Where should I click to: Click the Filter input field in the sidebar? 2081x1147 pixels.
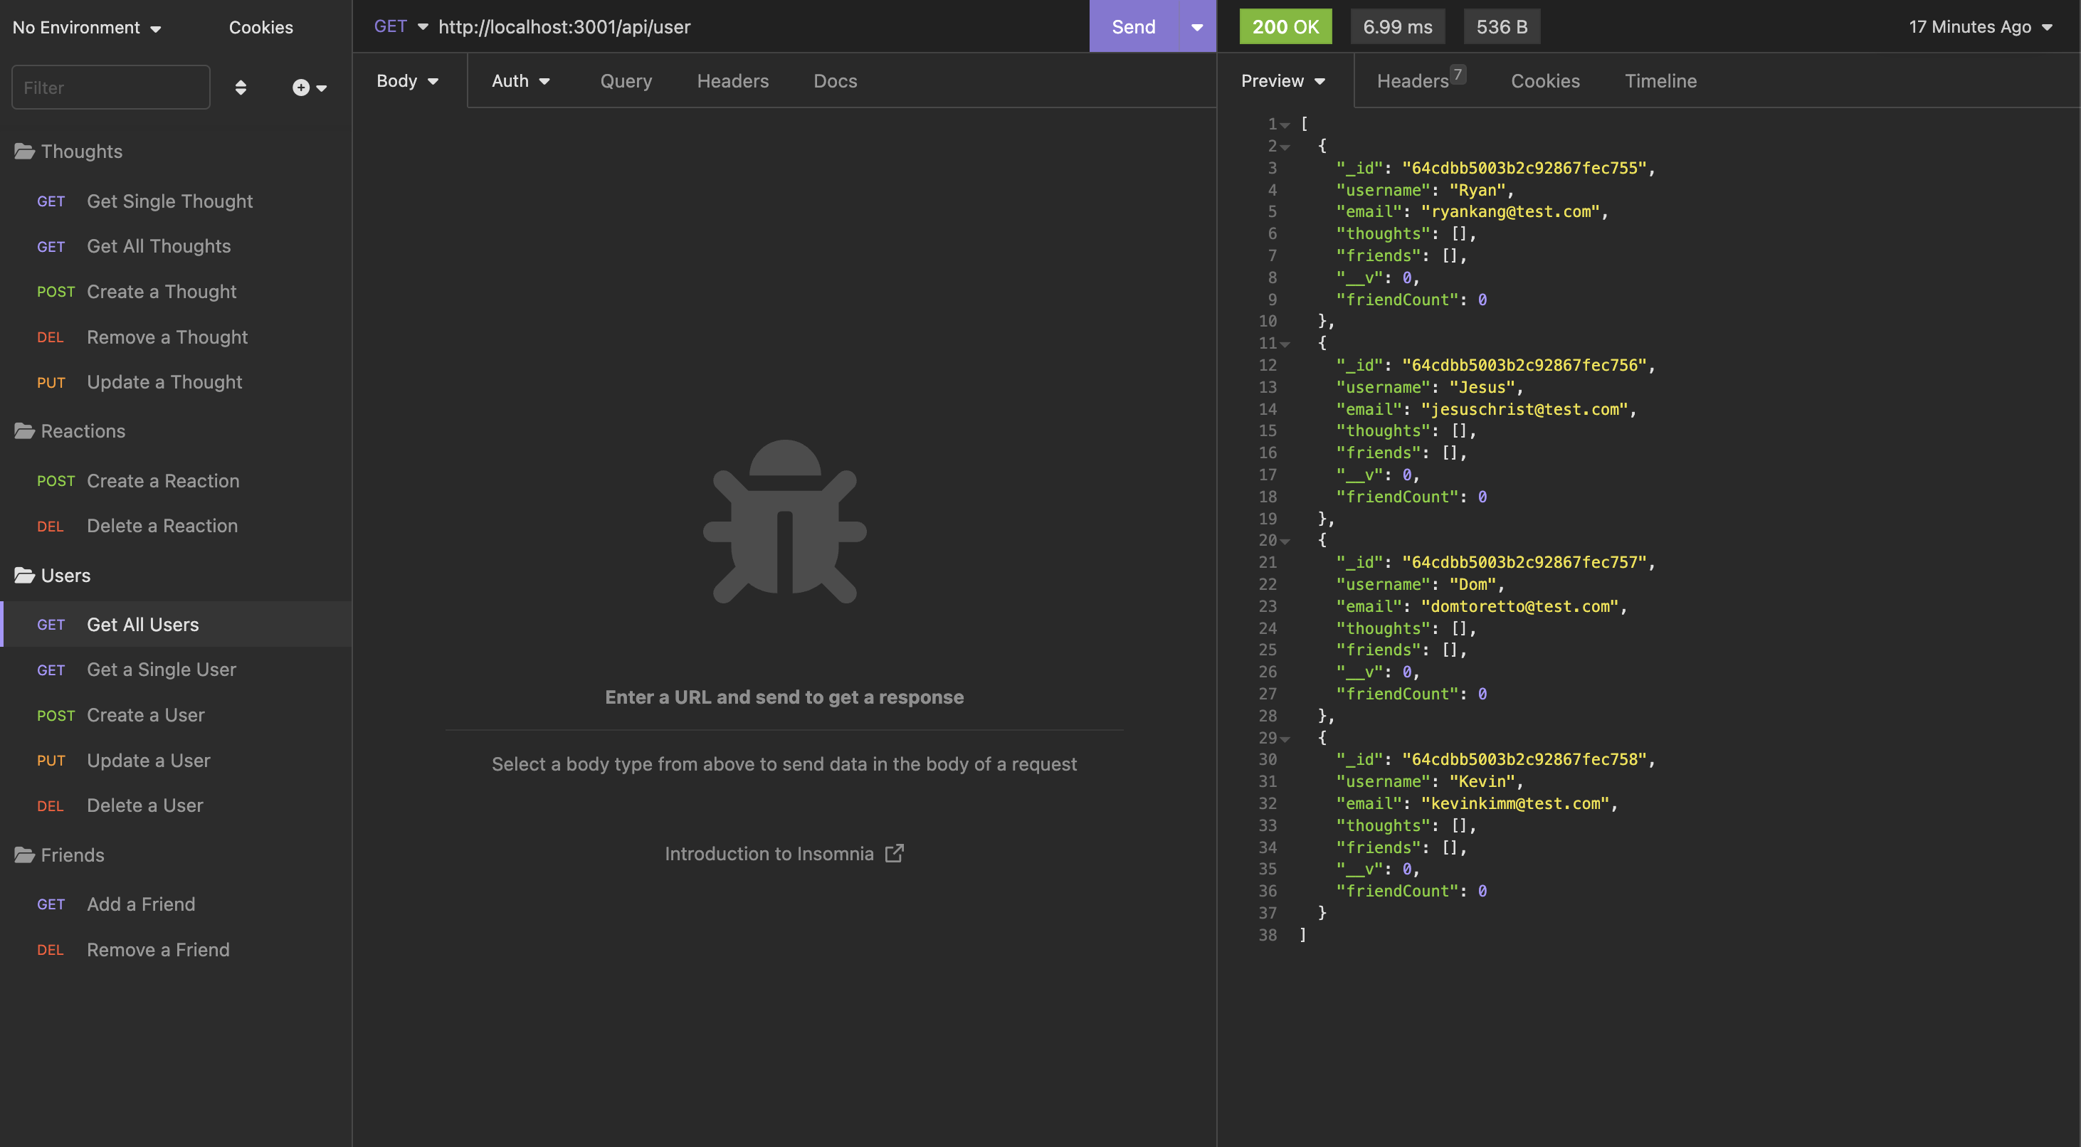tap(111, 88)
